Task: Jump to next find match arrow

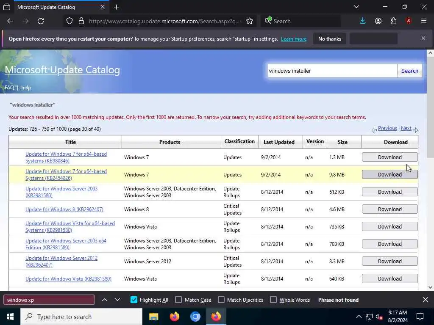Action: pos(117,300)
